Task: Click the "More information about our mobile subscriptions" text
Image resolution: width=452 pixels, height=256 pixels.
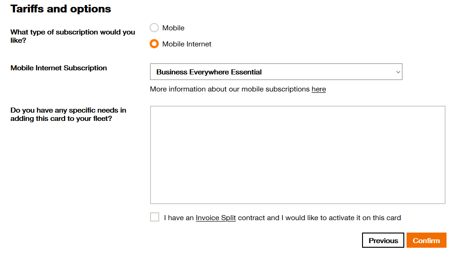Action: coord(229,89)
